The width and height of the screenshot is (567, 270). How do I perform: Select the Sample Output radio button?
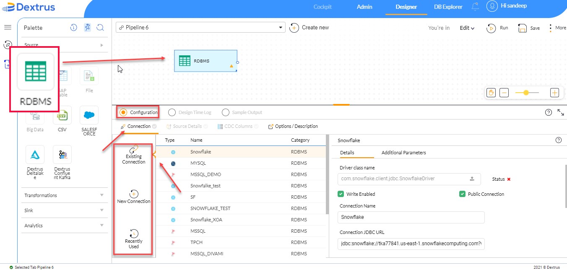tap(226, 112)
